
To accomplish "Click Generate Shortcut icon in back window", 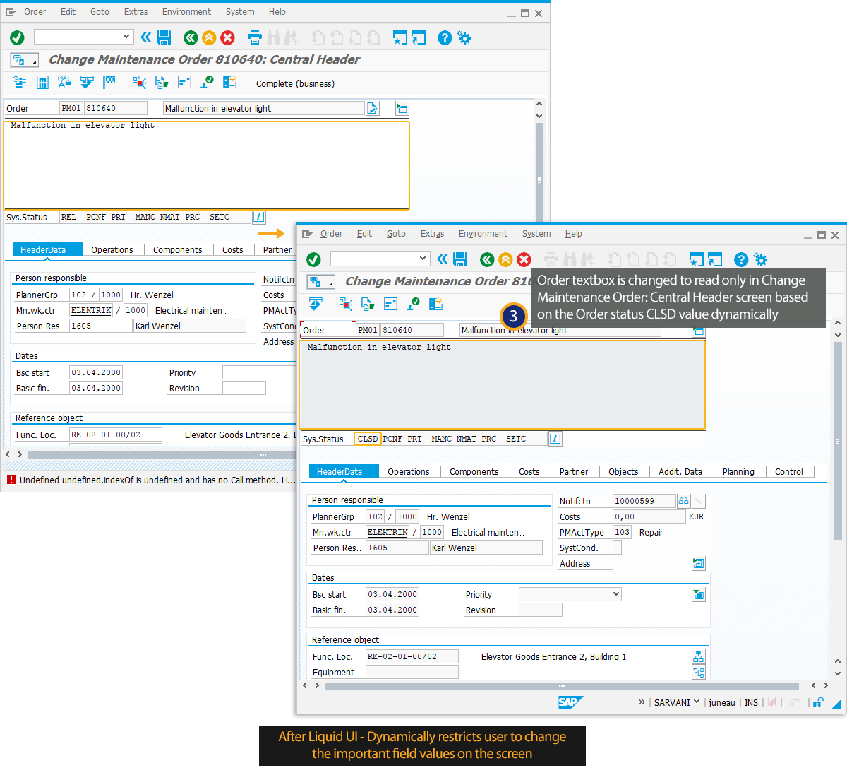I will 419,37.
